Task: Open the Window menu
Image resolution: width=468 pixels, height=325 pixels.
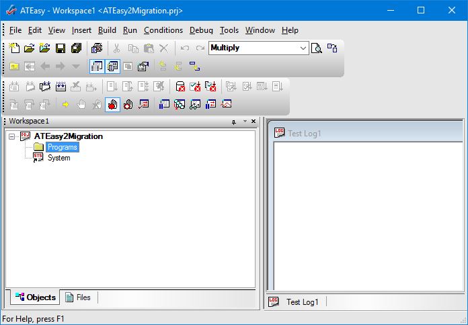Action: (260, 30)
